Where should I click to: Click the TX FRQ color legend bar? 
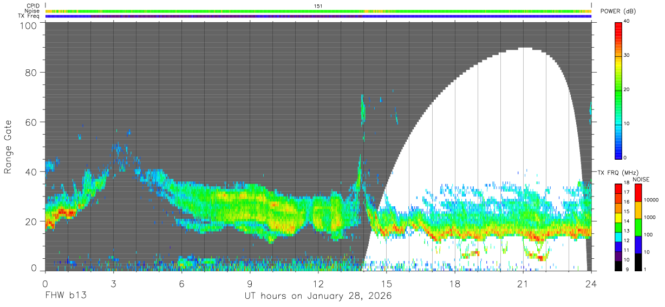coord(618,227)
